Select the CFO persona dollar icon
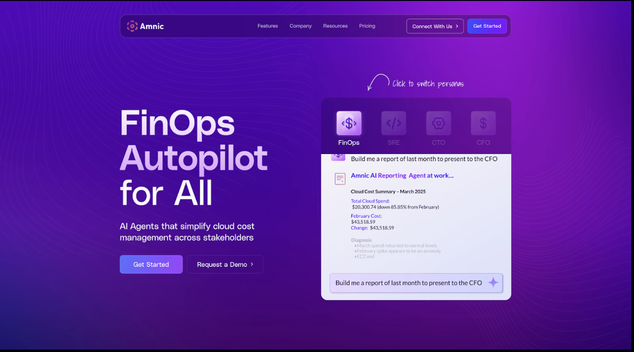This screenshot has height=352, width=634. click(483, 123)
